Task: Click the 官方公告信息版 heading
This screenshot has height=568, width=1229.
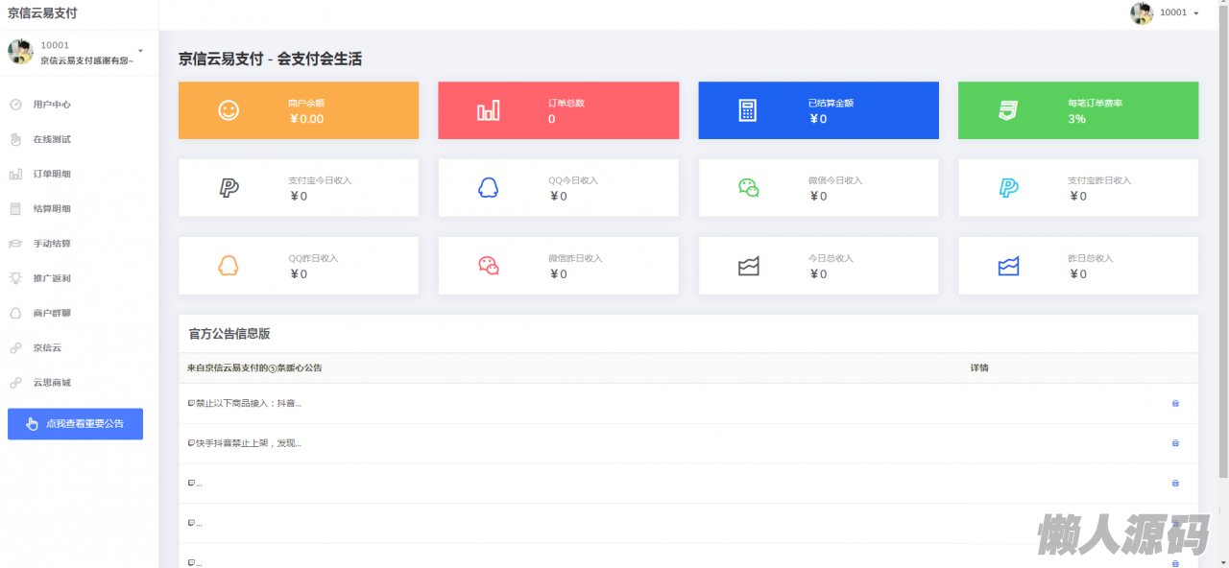Action: click(229, 334)
